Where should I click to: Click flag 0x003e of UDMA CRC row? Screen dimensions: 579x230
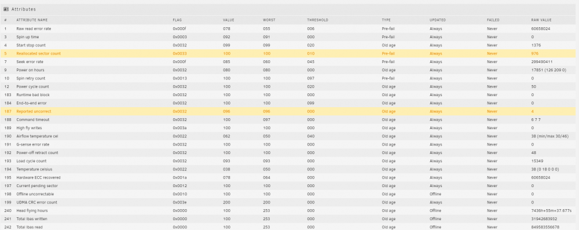tap(179, 202)
